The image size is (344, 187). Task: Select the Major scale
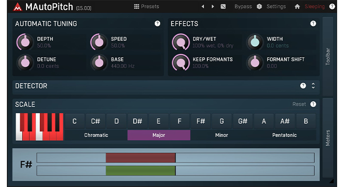pos(159,135)
